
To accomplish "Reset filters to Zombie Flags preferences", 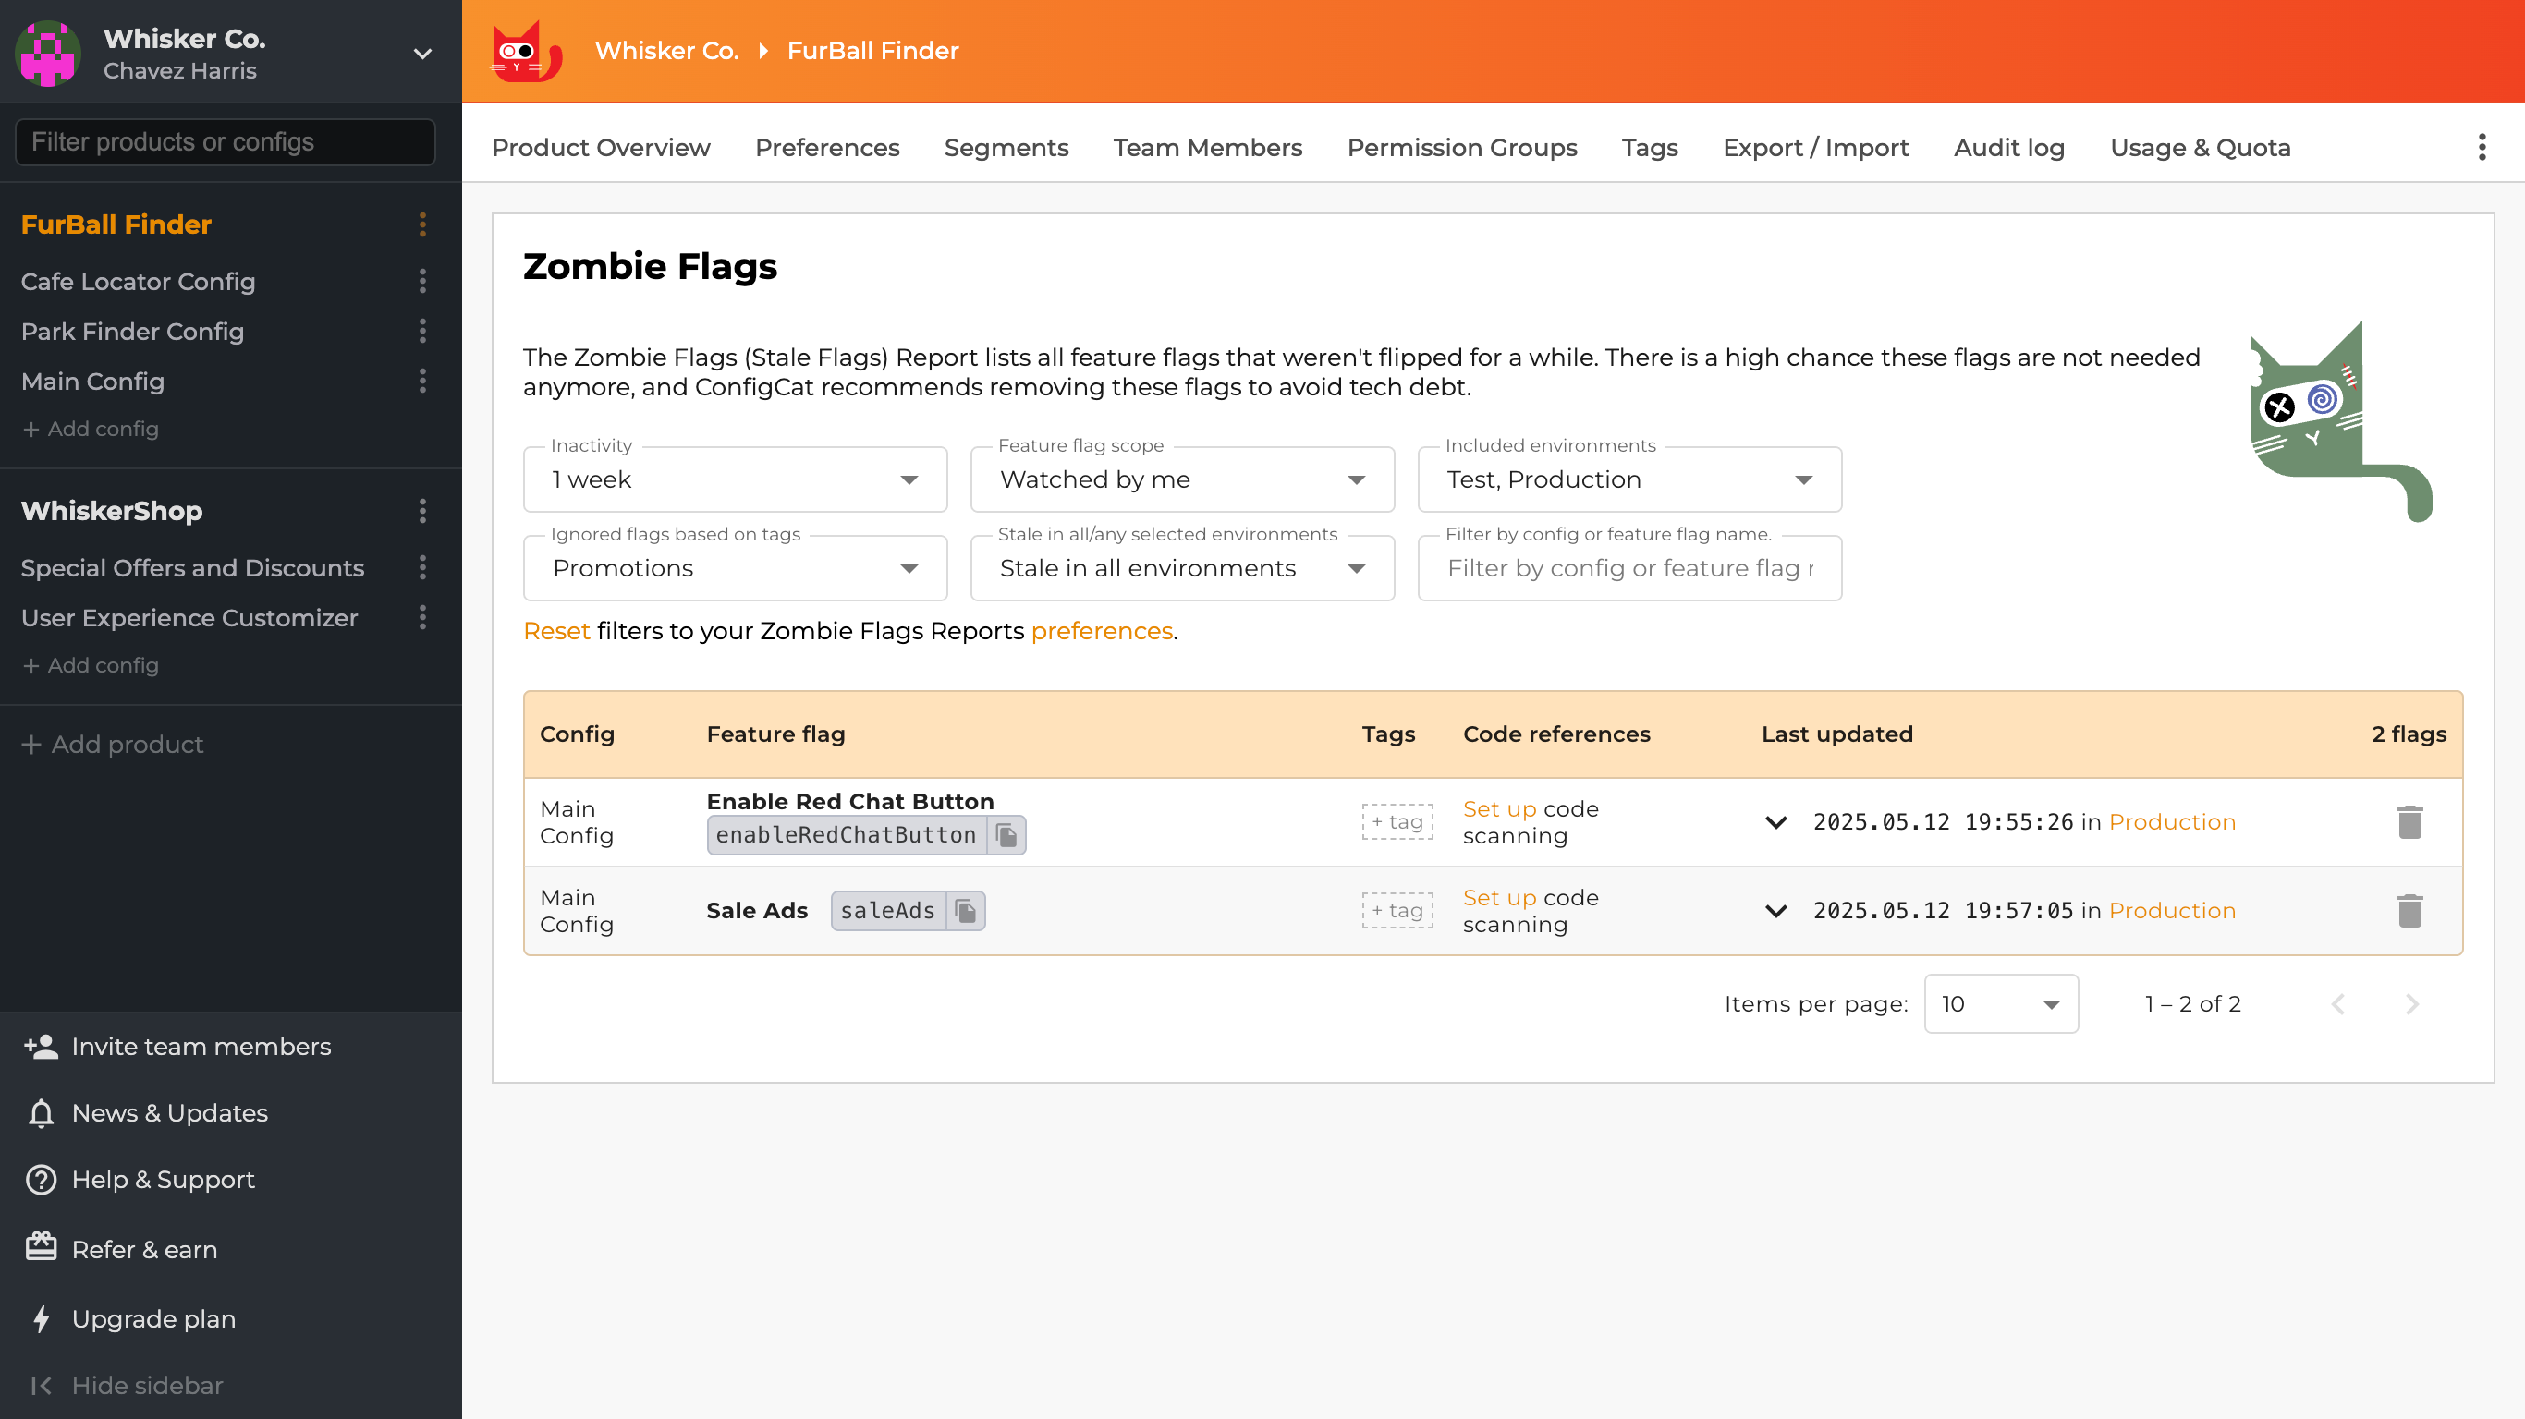I will 555,630.
